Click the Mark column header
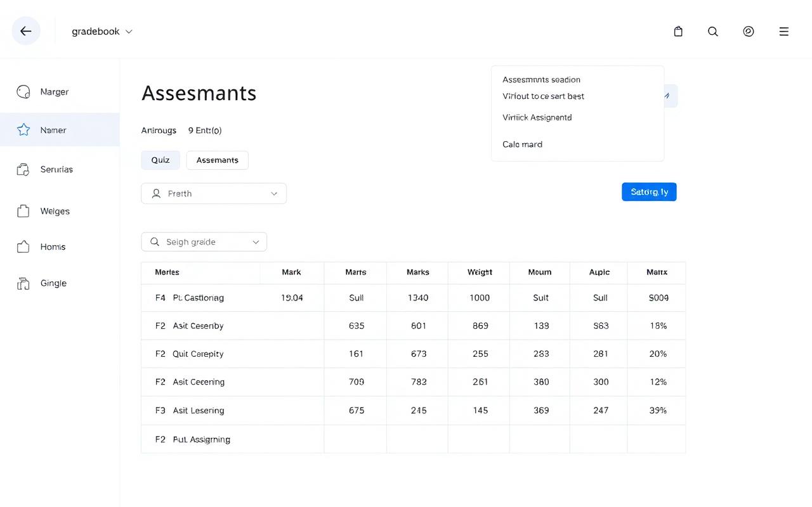This screenshot has height=507, width=812. click(x=291, y=273)
